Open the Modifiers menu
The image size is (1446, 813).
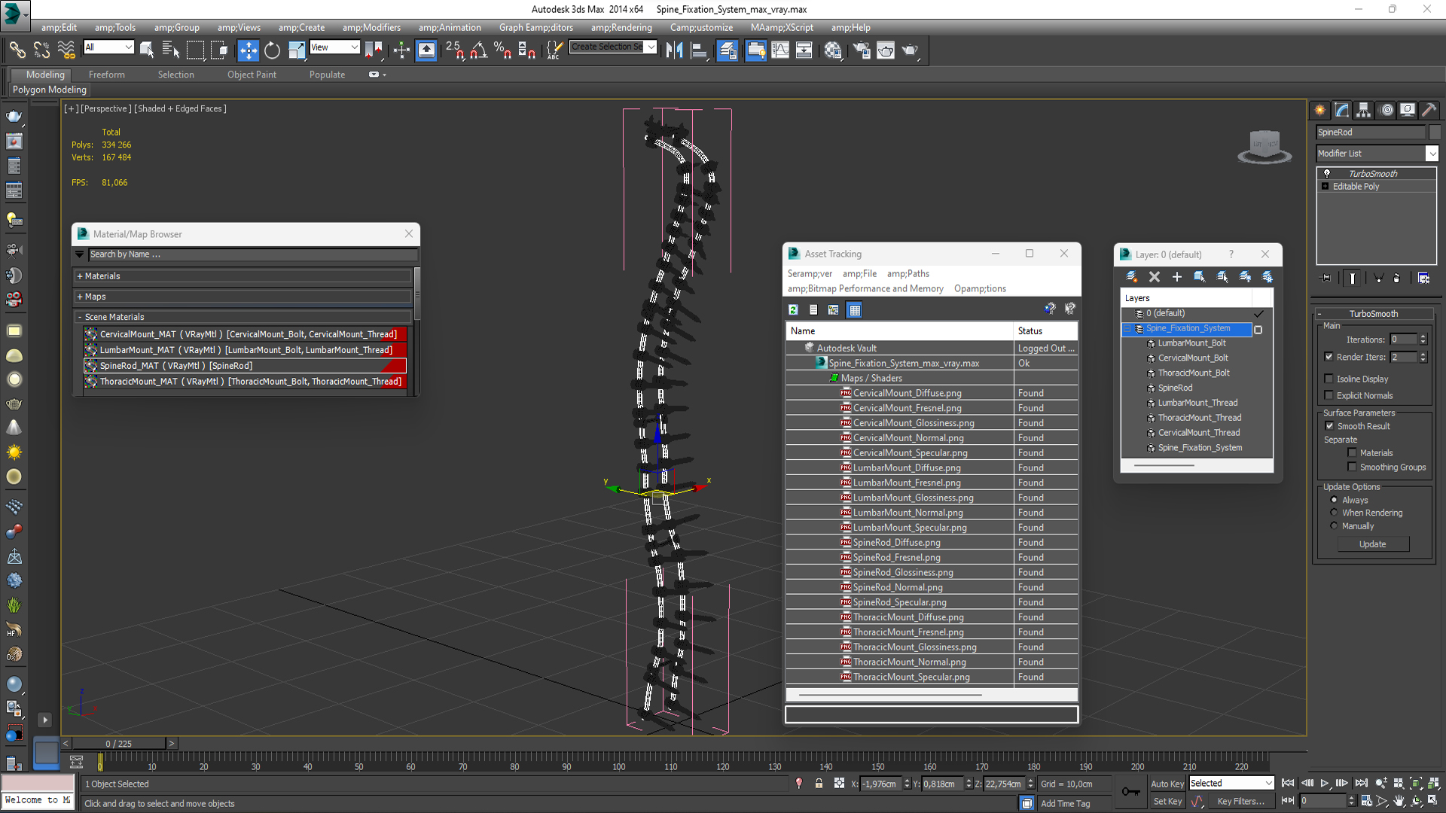(x=371, y=27)
